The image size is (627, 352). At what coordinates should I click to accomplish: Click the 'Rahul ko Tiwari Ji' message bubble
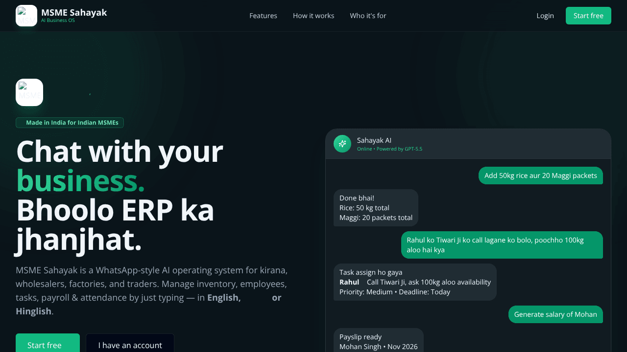coord(502,245)
